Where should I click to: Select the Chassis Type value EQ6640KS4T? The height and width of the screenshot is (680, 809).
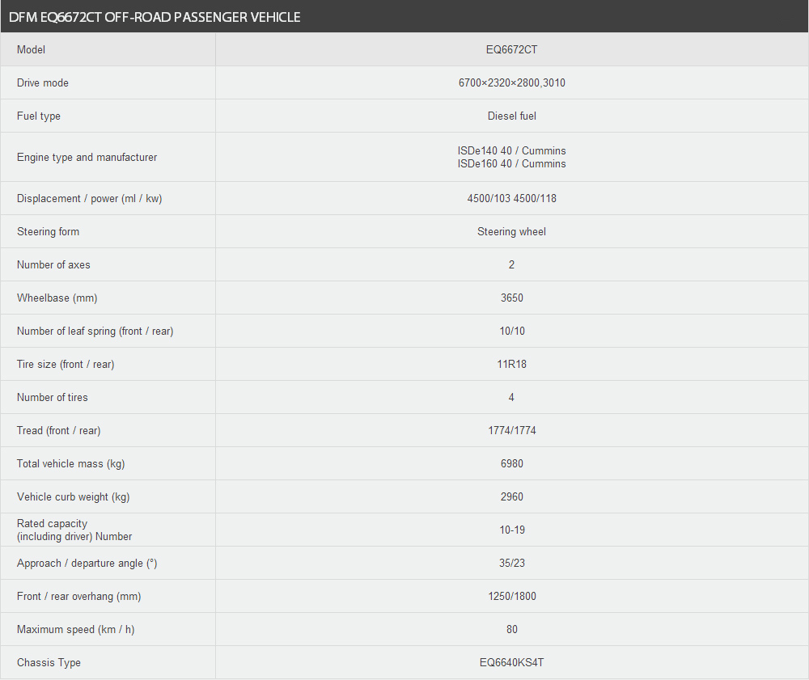pyautogui.click(x=511, y=662)
